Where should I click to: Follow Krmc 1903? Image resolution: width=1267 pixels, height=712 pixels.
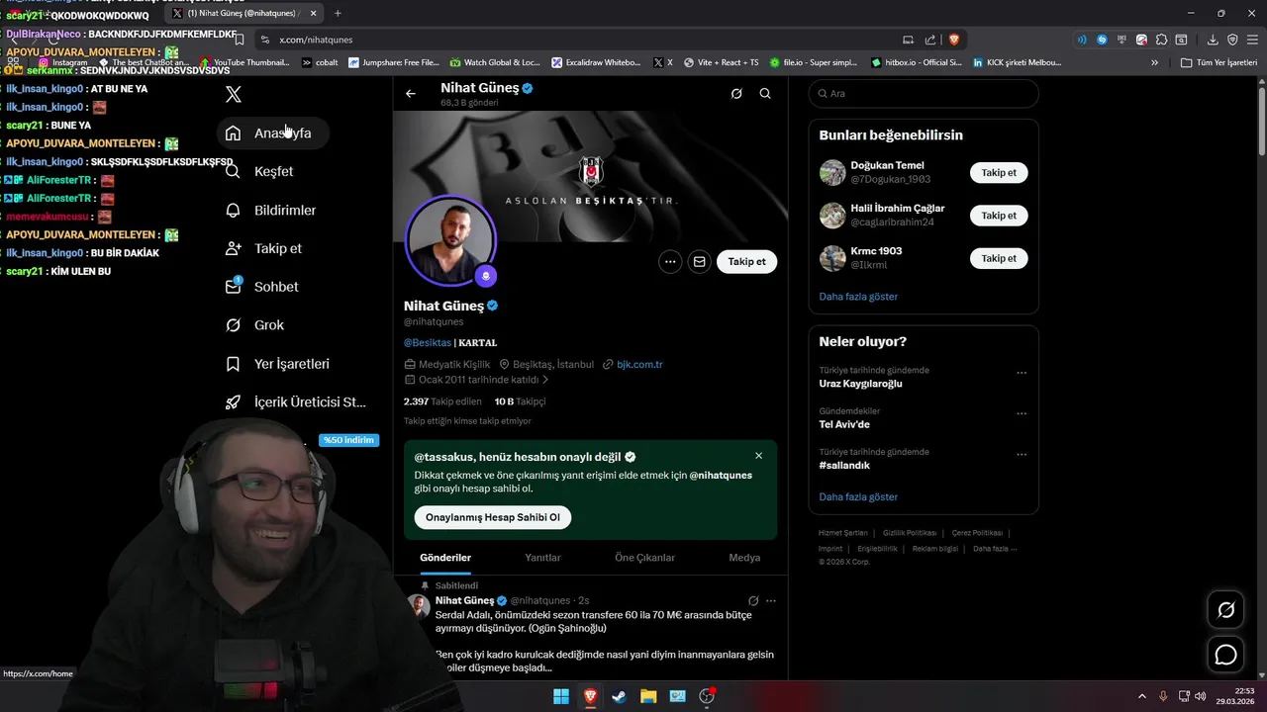click(x=999, y=258)
